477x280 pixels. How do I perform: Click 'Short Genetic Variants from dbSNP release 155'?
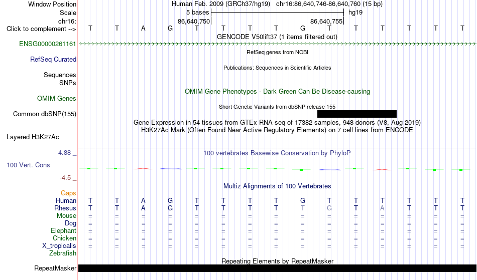[x=277, y=107]
